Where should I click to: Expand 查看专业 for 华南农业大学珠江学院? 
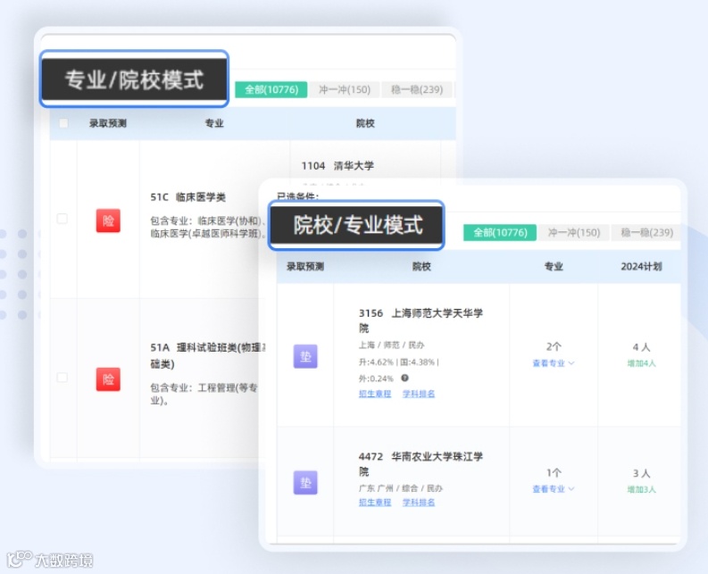tap(554, 489)
